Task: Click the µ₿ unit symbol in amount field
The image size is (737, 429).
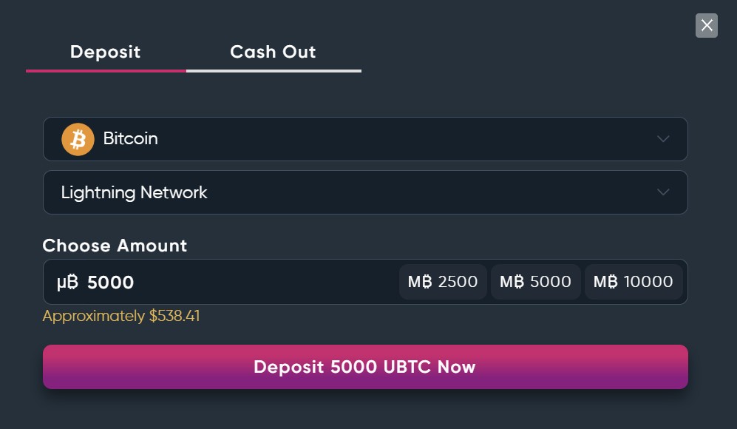Action: click(x=68, y=283)
